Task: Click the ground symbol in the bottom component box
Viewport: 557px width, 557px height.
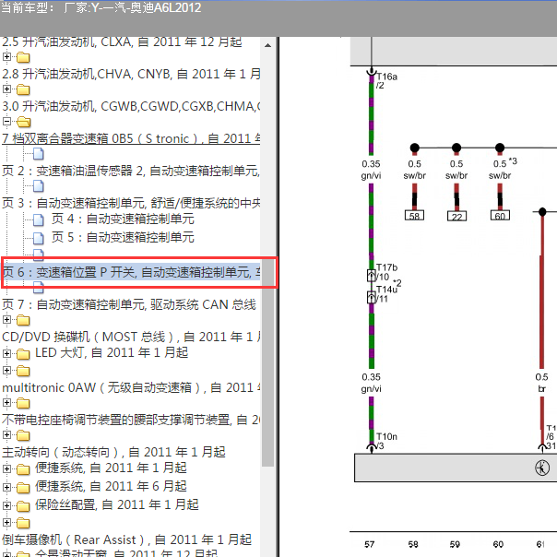Action: 542,468
